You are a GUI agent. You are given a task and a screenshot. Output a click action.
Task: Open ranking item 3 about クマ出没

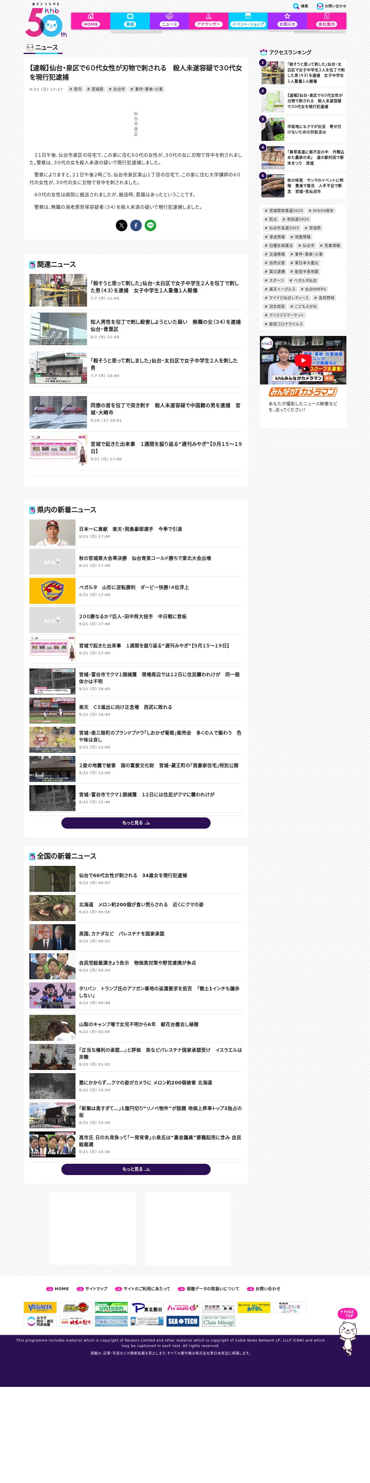coord(303,129)
